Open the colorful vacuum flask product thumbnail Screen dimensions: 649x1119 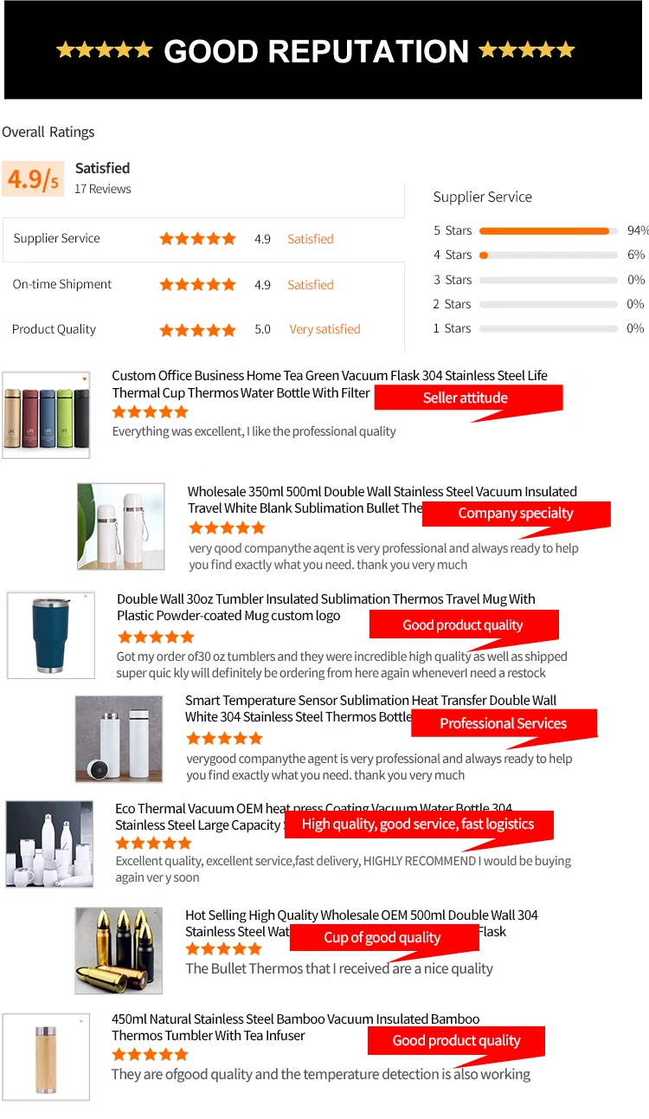point(46,415)
